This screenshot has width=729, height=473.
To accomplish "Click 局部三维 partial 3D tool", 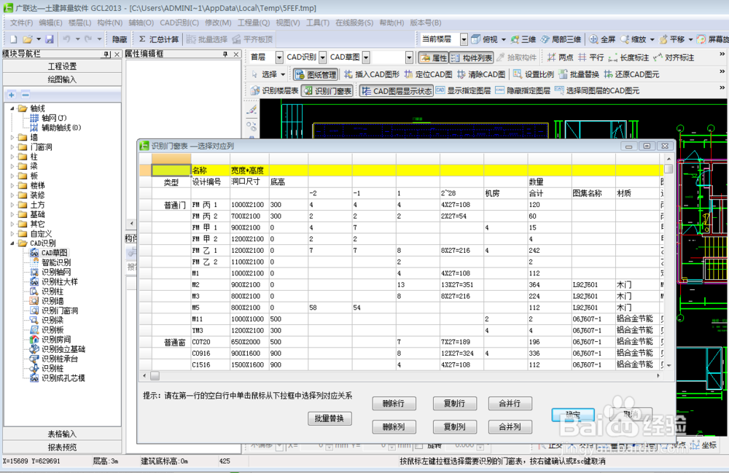I will pyautogui.click(x=561, y=39).
